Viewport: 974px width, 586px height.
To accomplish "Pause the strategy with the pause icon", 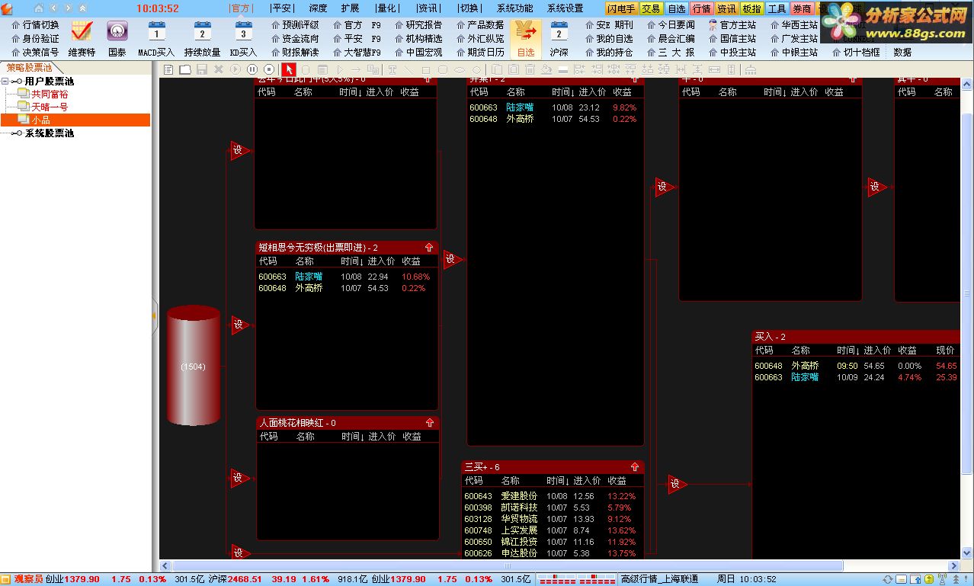I will (252, 69).
